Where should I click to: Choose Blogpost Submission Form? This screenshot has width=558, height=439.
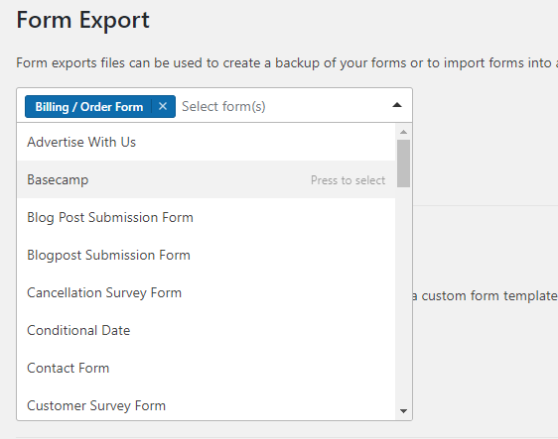207,255
